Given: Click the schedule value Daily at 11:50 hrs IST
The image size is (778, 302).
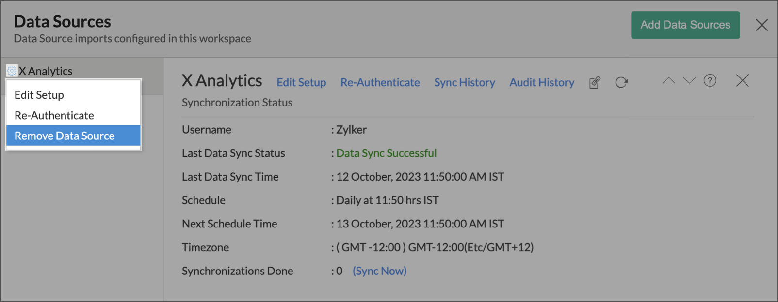Looking at the screenshot, I should coord(388,200).
